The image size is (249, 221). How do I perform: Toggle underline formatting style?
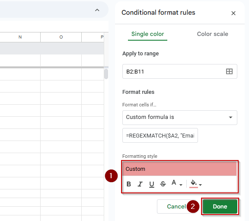click(152, 184)
